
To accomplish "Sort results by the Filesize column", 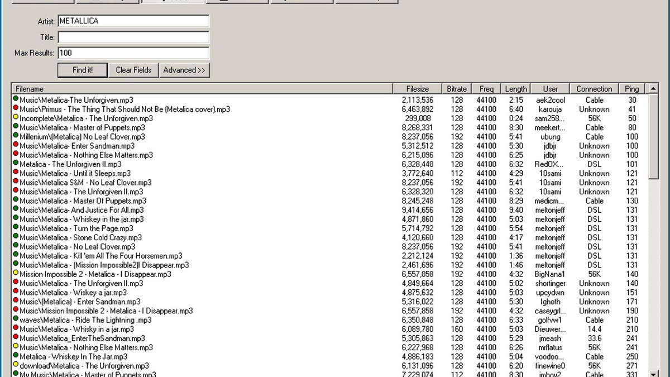I will click(x=417, y=88).
